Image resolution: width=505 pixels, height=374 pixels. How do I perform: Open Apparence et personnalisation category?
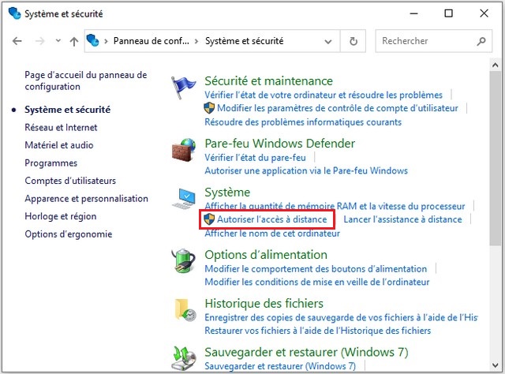point(86,199)
